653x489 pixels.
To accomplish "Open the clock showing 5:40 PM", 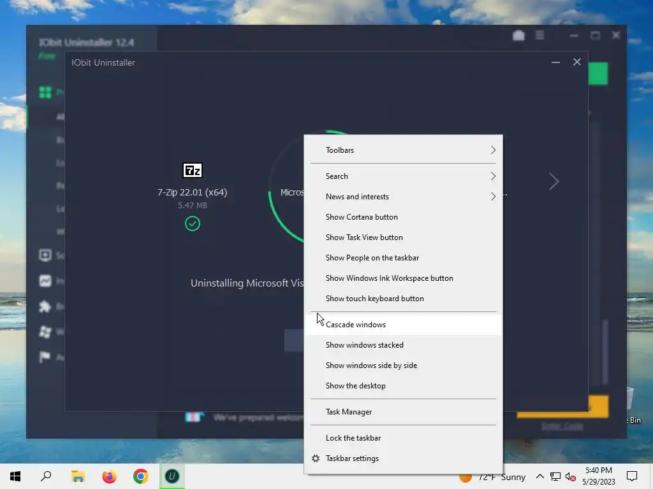I will (598, 476).
